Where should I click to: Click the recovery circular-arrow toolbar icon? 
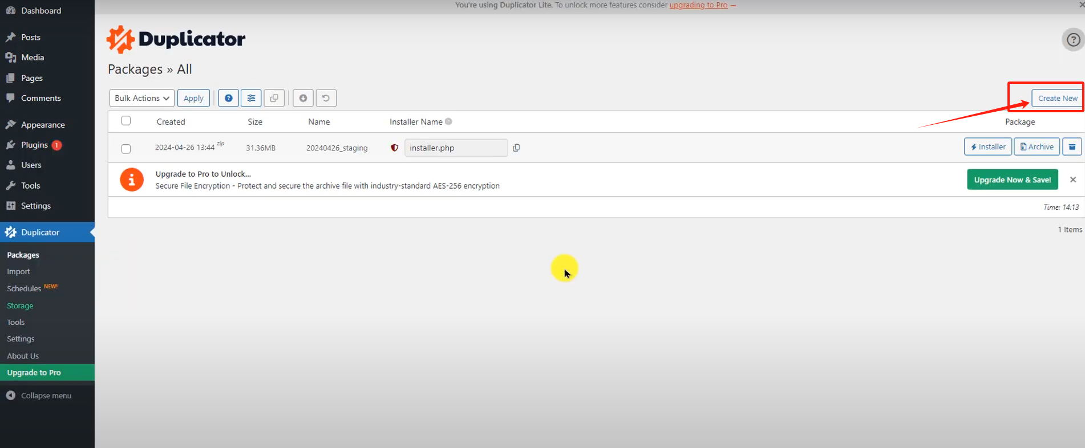[x=326, y=98]
